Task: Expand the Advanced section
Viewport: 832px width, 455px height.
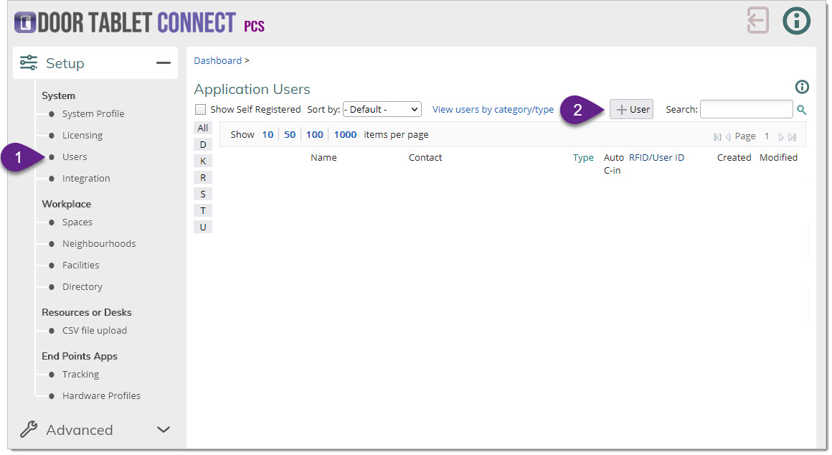Action: point(163,430)
